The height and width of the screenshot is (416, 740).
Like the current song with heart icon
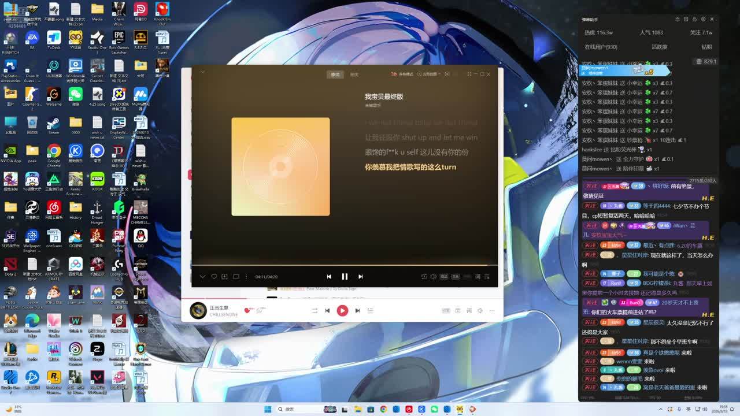coord(214,277)
